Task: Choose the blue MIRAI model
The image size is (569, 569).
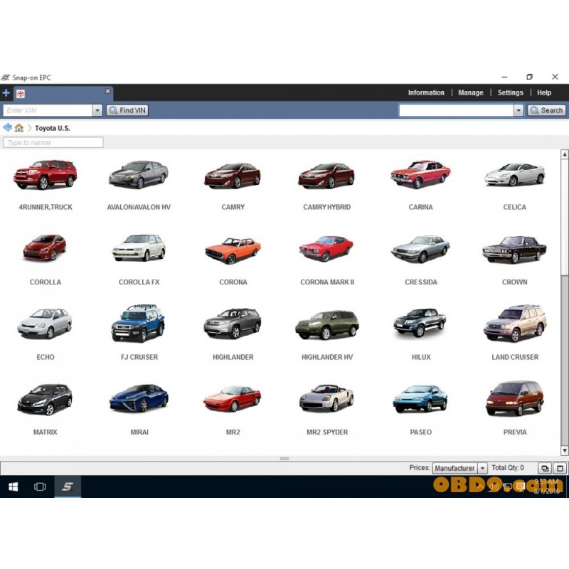Action: click(x=139, y=410)
